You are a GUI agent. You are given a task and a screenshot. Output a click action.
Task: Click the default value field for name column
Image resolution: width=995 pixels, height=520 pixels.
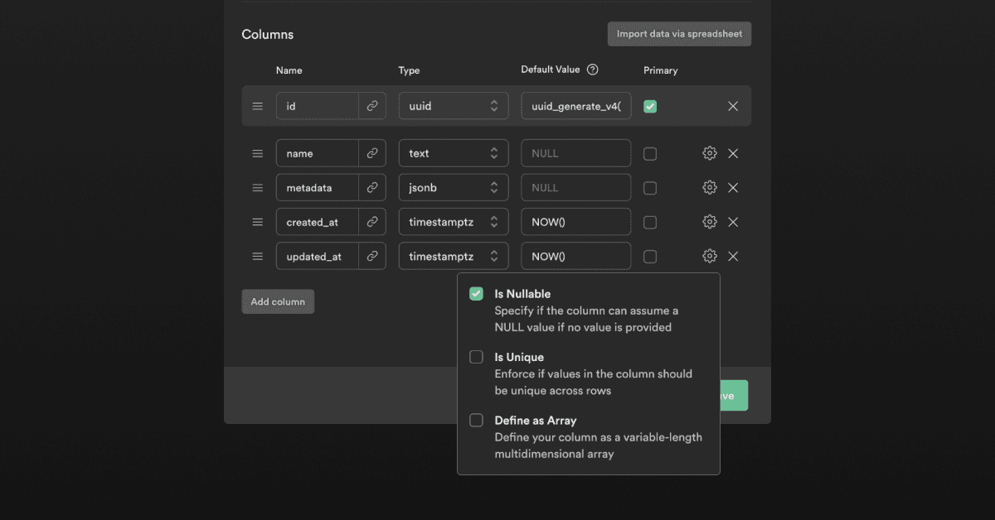click(575, 153)
